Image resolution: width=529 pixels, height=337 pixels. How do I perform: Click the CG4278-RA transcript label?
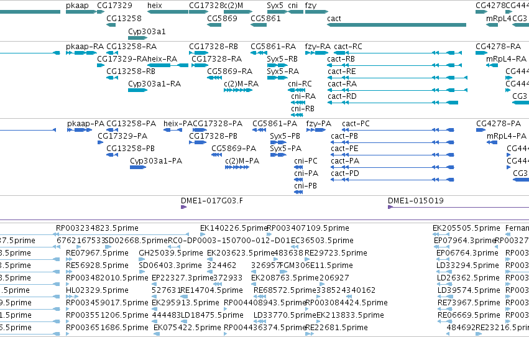point(499,47)
